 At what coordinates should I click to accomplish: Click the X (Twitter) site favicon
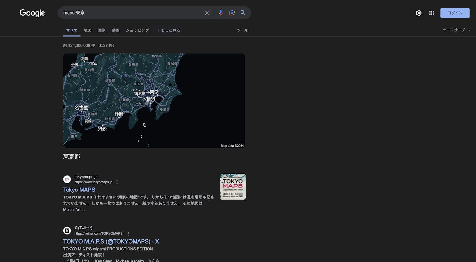point(67,231)
